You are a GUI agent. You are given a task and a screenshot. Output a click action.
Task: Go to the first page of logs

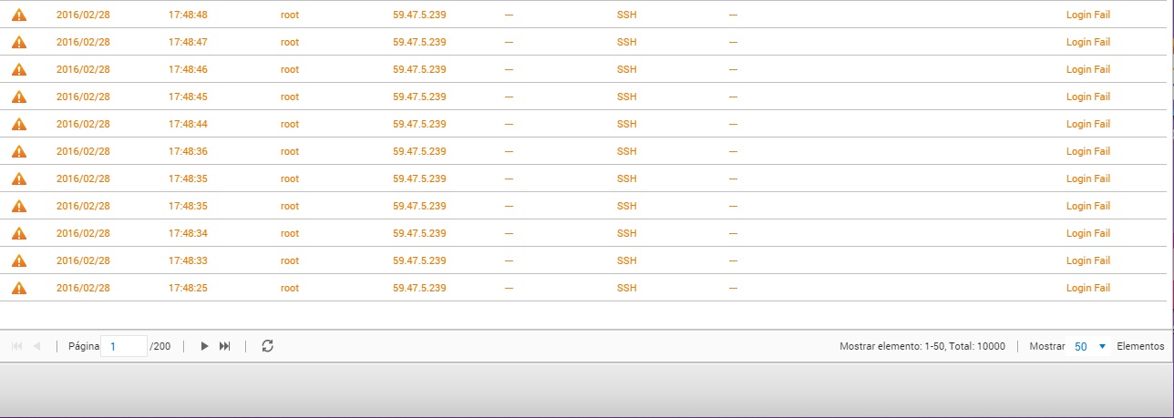point(17,346)
